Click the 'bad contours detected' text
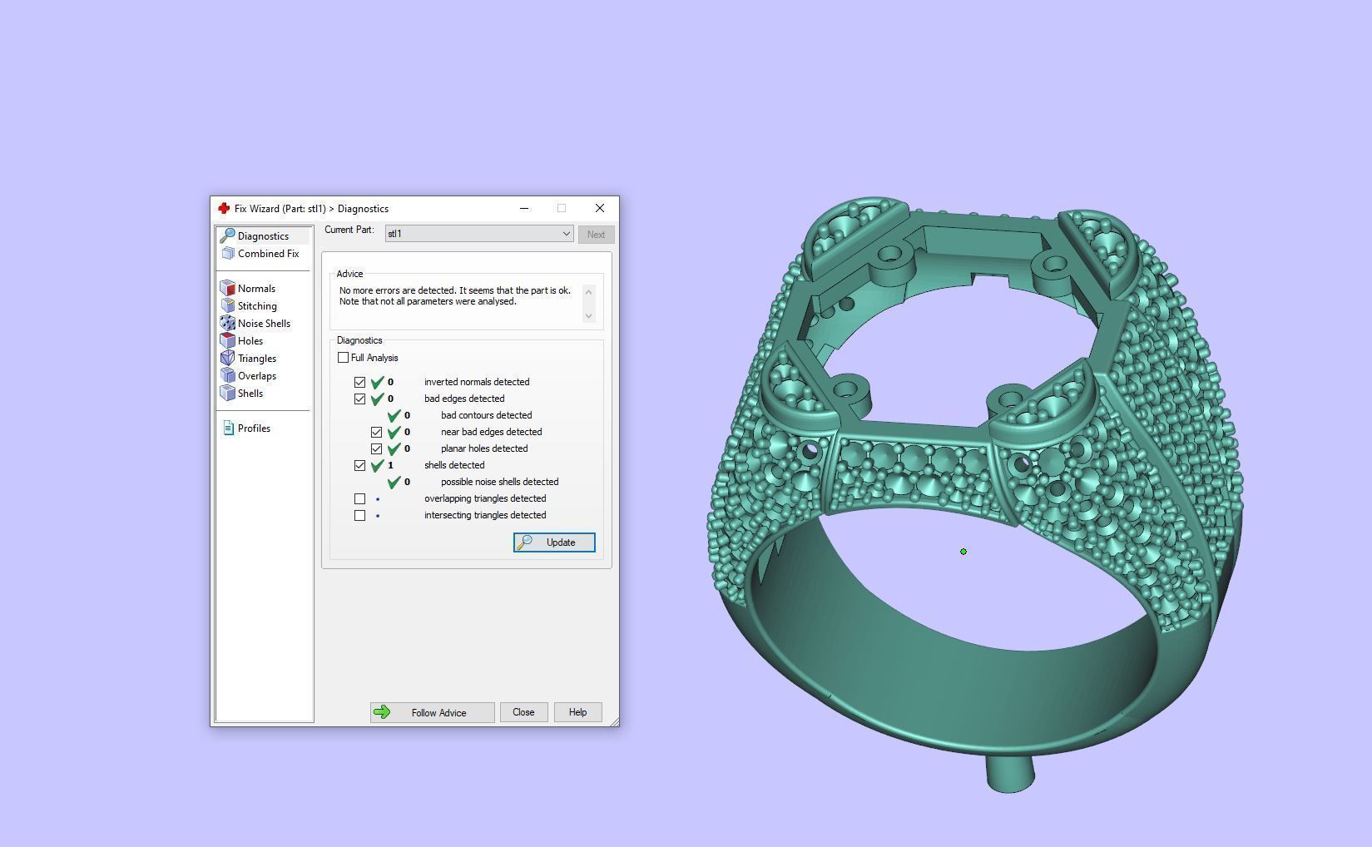 pos(486,415)
